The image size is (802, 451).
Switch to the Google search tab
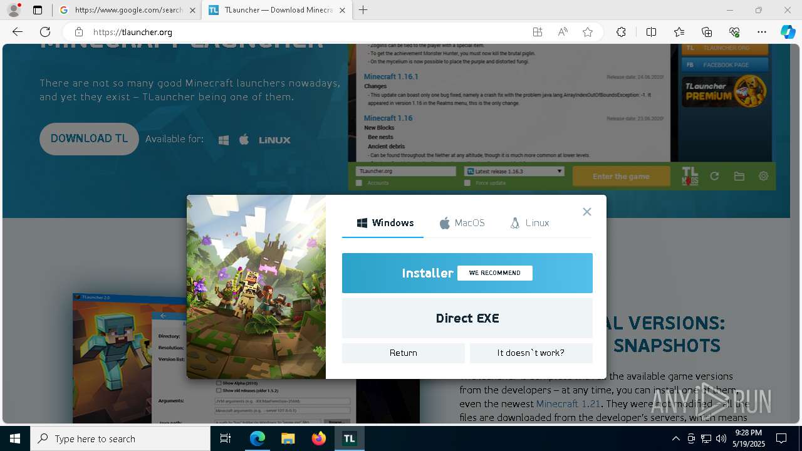pyautogui.click(x=127, y=10)
